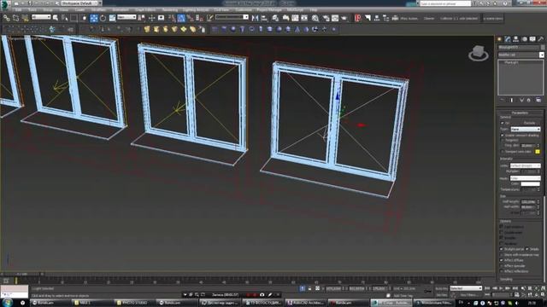Open the named selection sets dropdown
Screen dimensions: 547x307
point(232,17)
